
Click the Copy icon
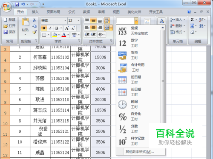click(34, 26)
